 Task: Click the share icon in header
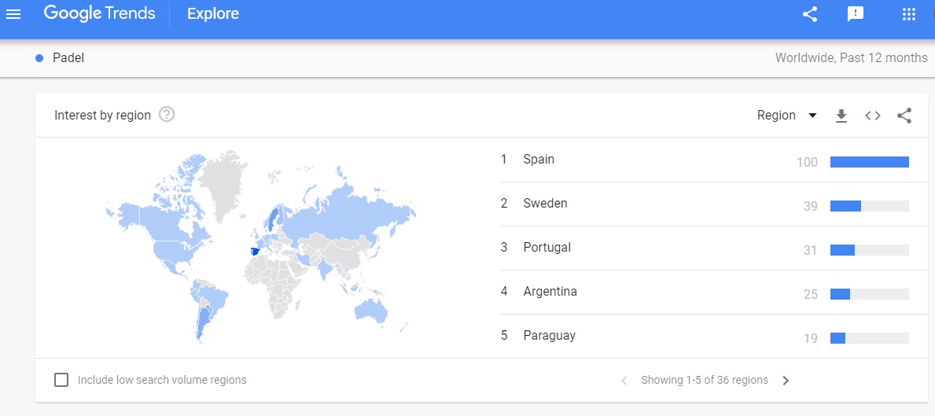pos(809,13)
